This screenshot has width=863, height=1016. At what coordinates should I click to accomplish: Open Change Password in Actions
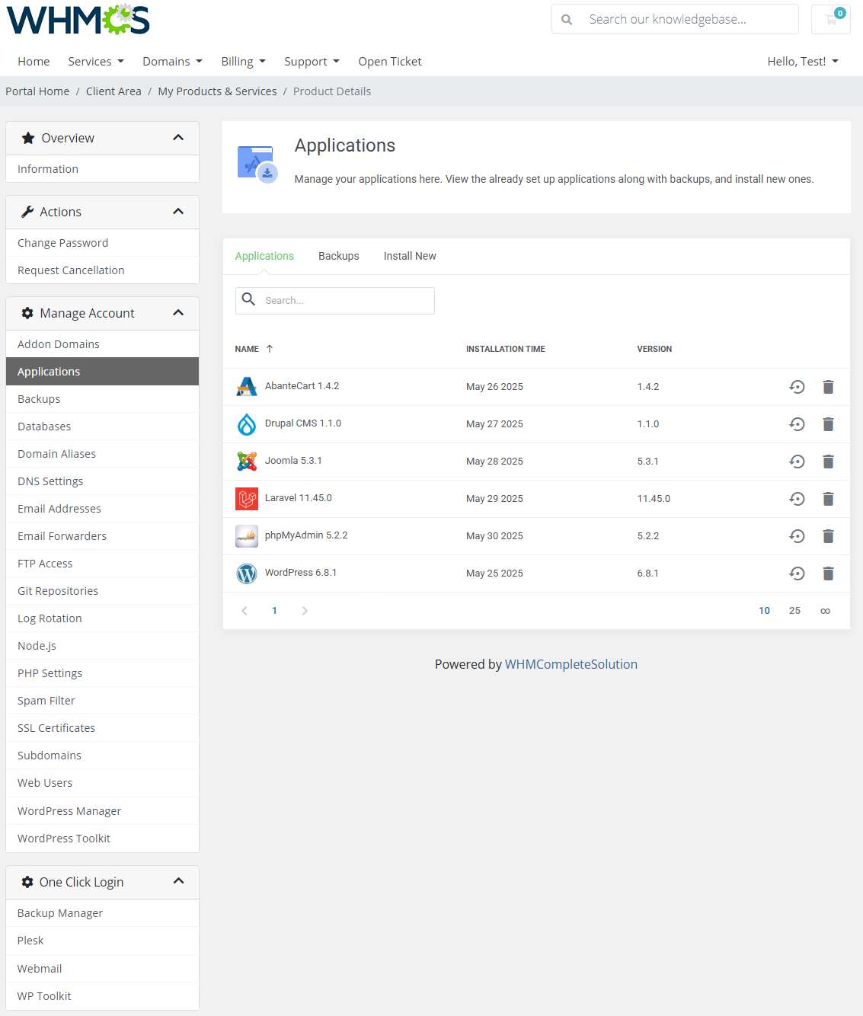click(x=102, y=243)
